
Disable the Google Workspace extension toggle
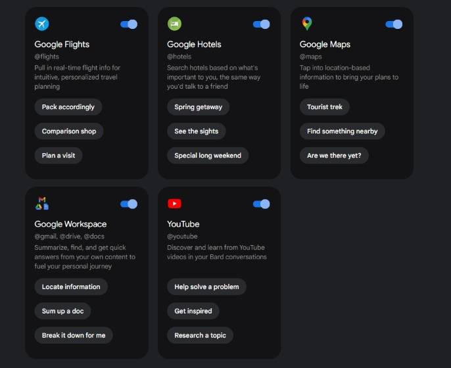[129, 204]
